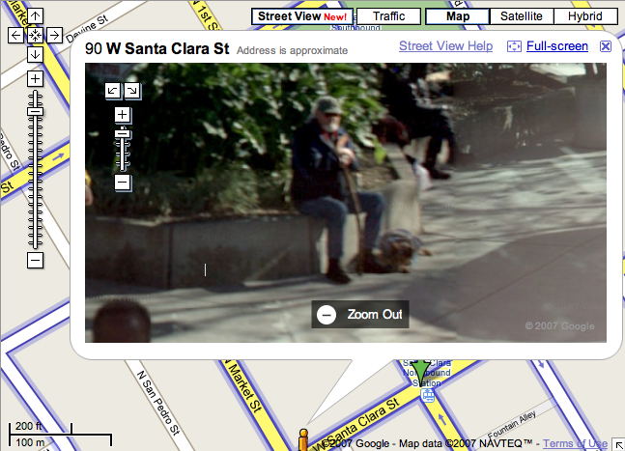Rotate Street View right arrow icon
Screen dimensions: 625x451
[132, 91]
